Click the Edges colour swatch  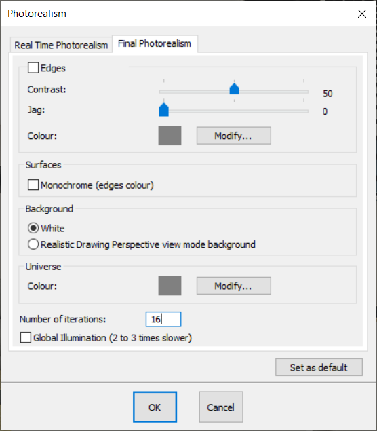click(170, 136)
